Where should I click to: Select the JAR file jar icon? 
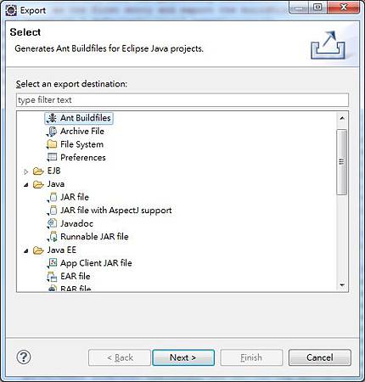click(x=53, y=197)
